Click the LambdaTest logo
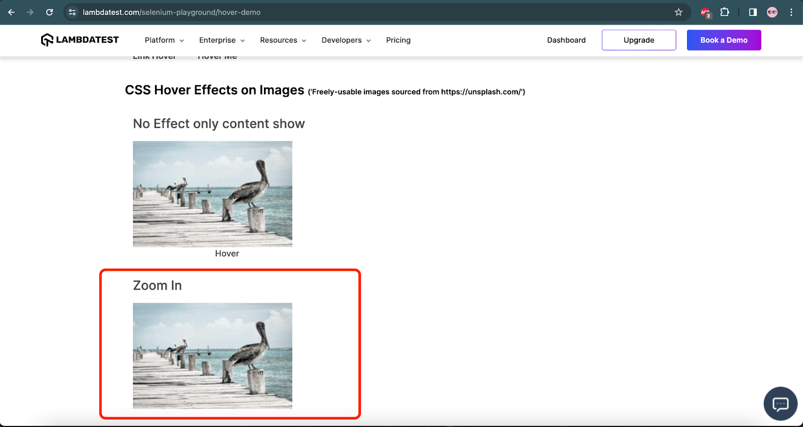803x427 pixels. (x=80, y=40)
